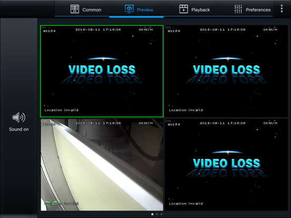Select the CH2 video loss feed

pos(226,71)
